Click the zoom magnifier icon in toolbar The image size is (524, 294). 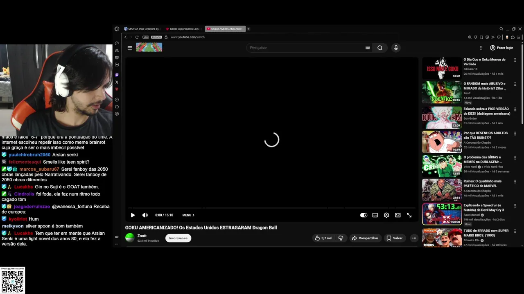click(470, 37)
